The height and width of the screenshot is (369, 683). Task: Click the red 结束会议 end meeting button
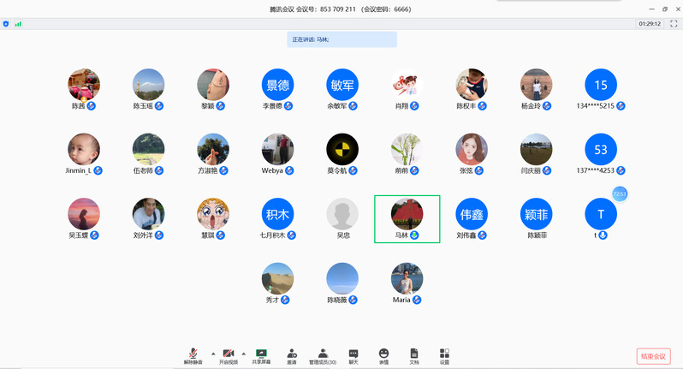pyautogui.click(x=653, y=356)
